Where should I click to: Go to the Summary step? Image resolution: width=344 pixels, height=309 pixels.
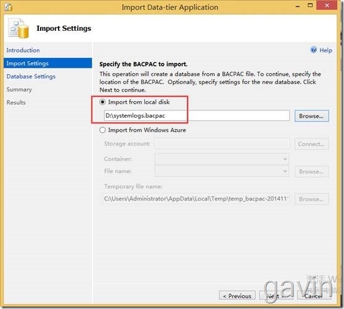pos(19,89)
